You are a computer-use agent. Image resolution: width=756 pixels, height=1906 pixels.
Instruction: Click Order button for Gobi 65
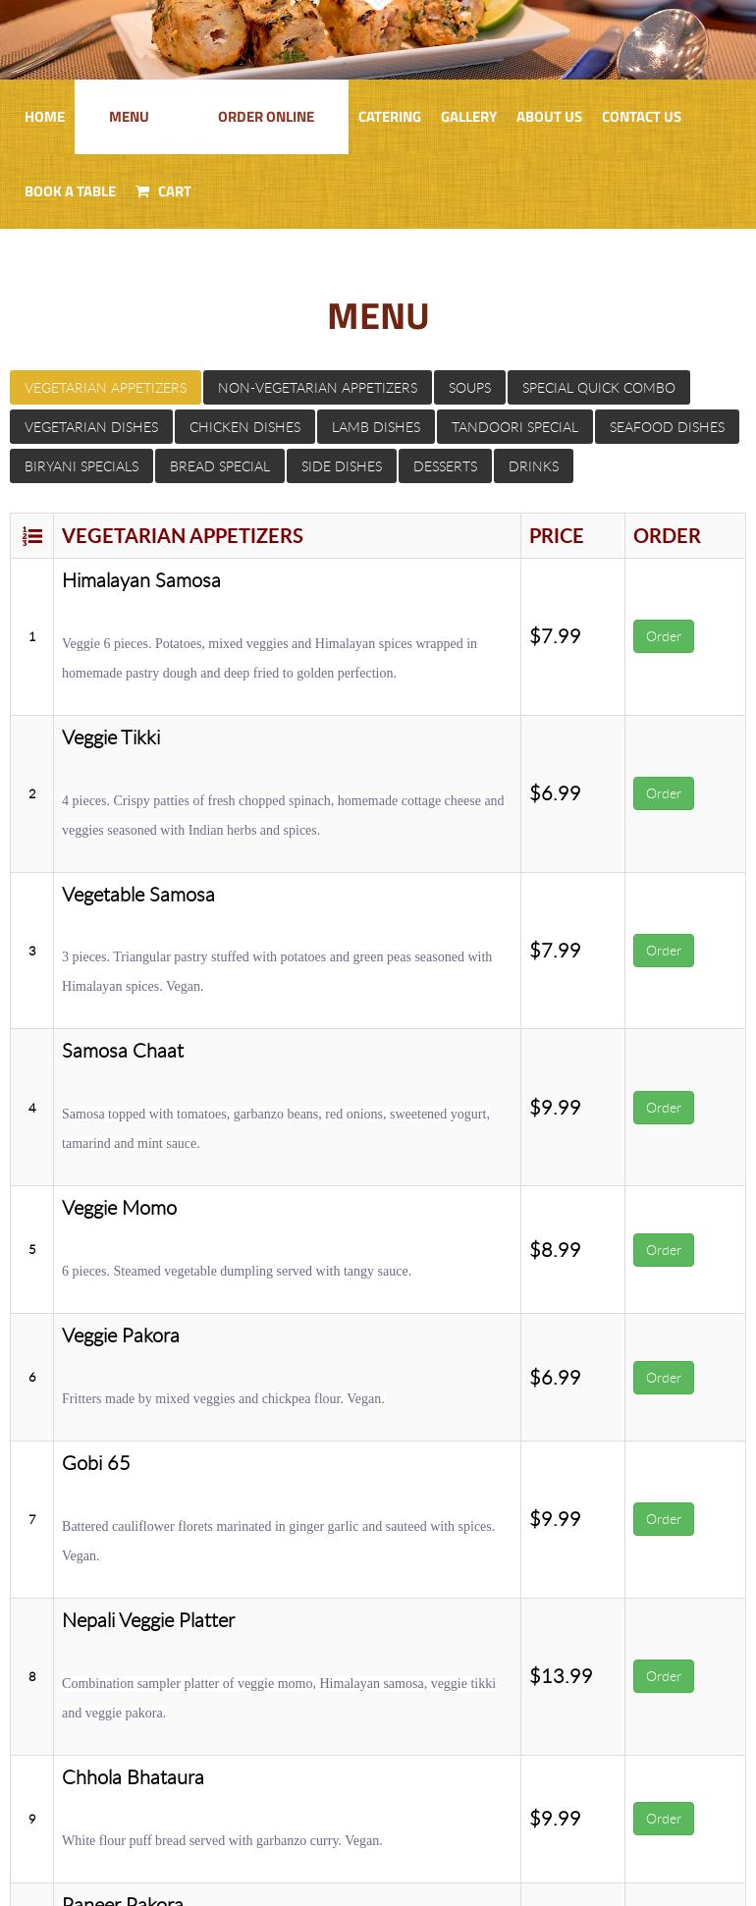click(x=663, y=1519)
